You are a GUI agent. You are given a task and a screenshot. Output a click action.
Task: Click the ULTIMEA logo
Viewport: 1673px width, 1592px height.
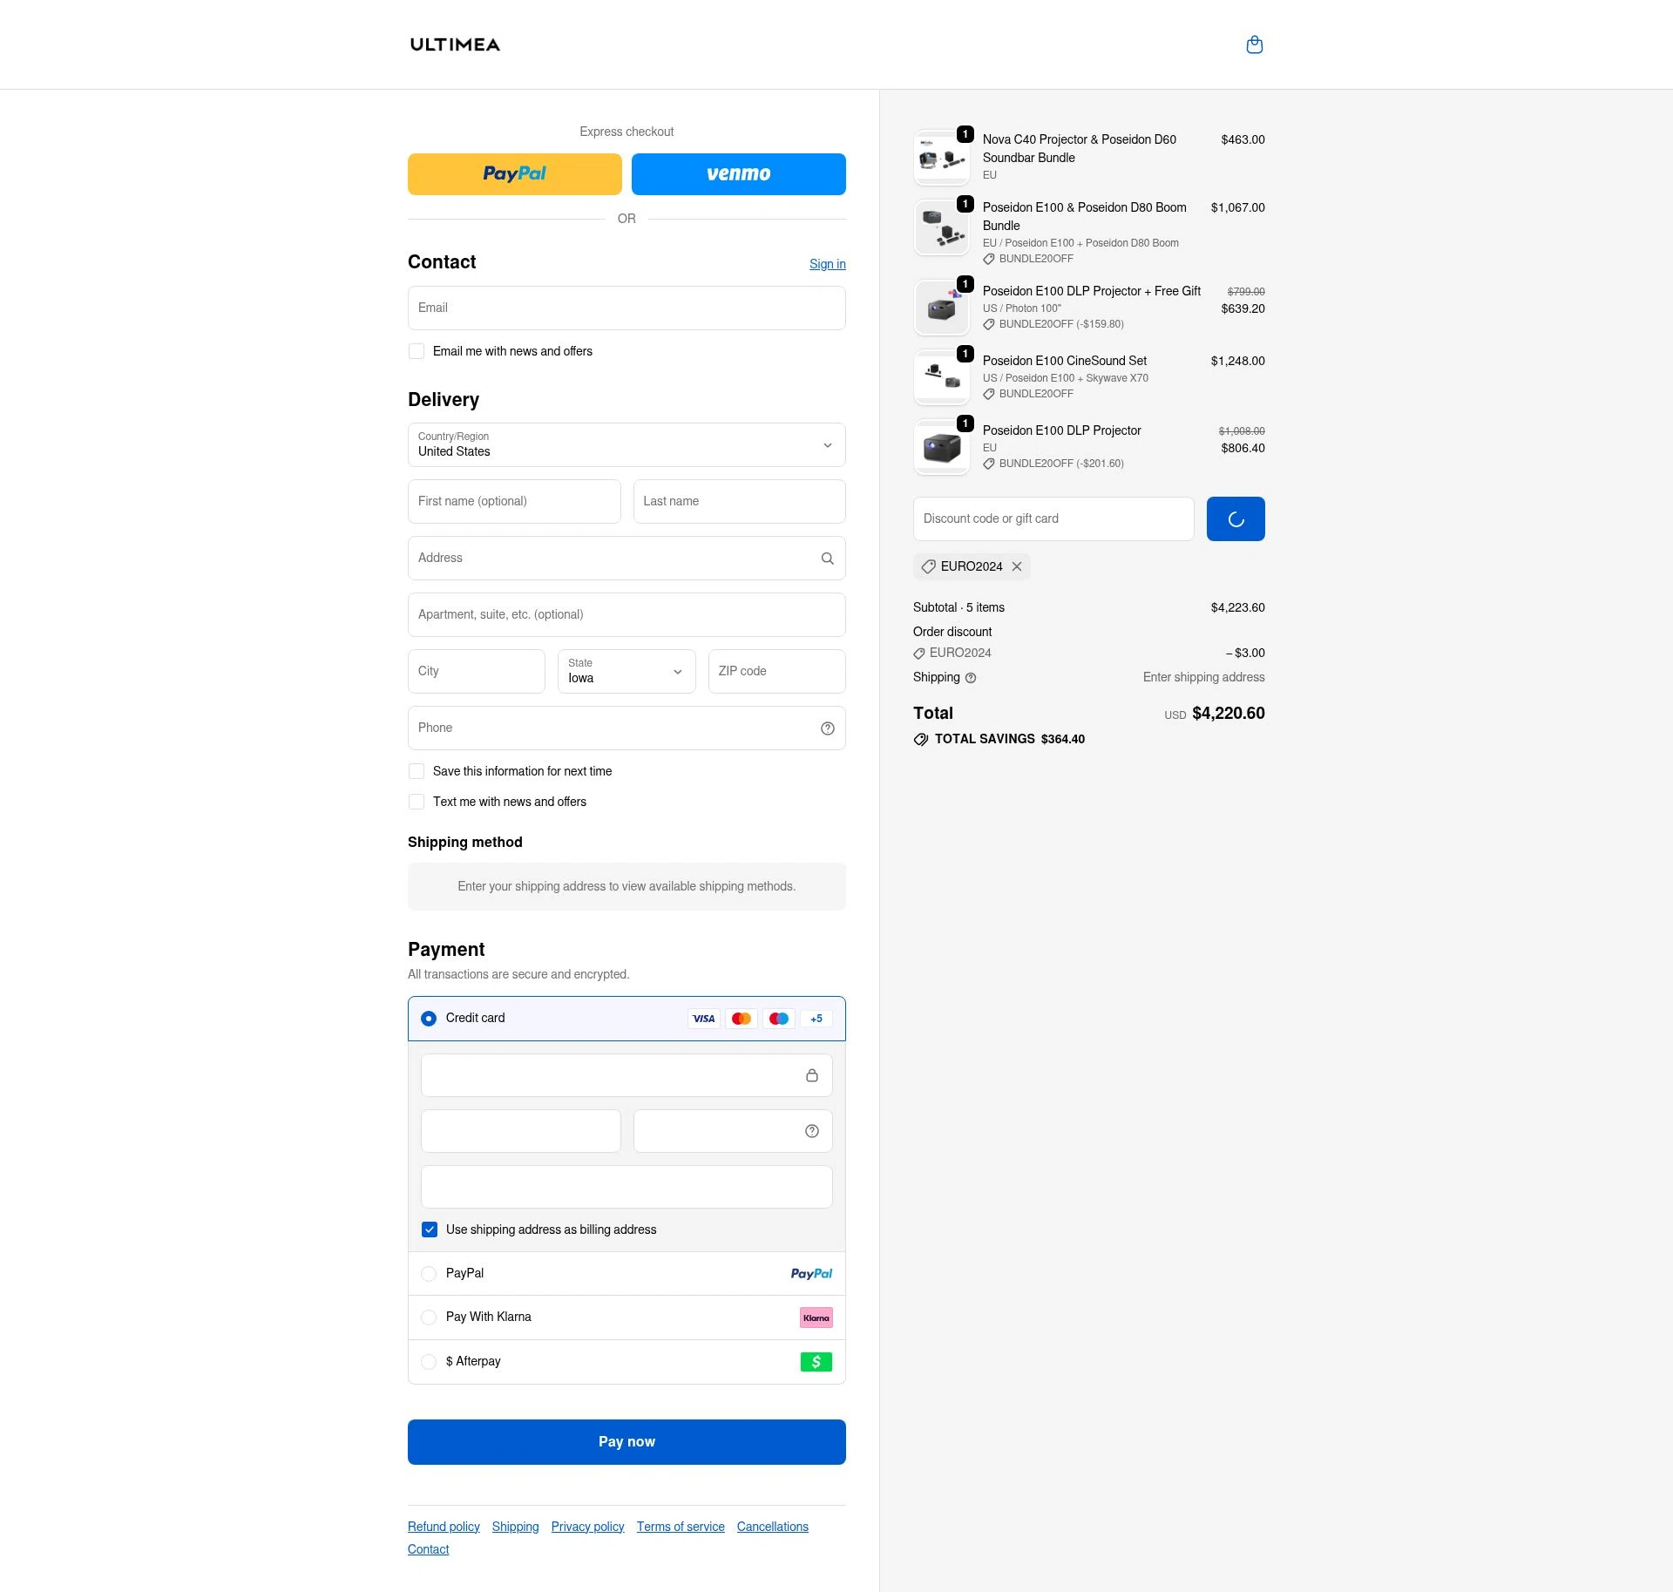coord(455,44)
